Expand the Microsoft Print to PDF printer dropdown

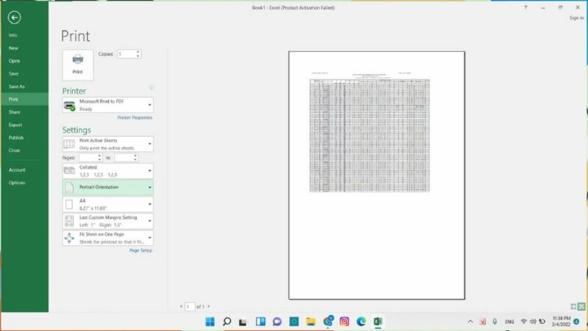[x=107, y=105]
